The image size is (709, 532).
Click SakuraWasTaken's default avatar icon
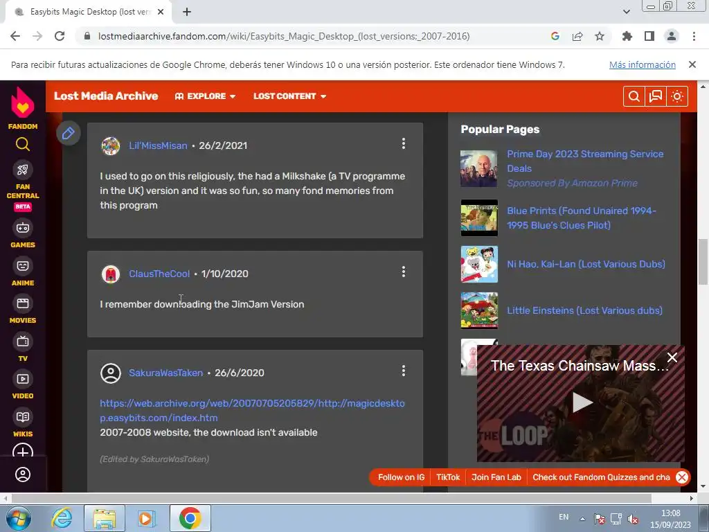pyautogui.click(x=110, y=373)
